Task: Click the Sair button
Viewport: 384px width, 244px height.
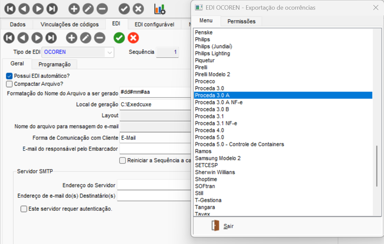Action: 222,226
